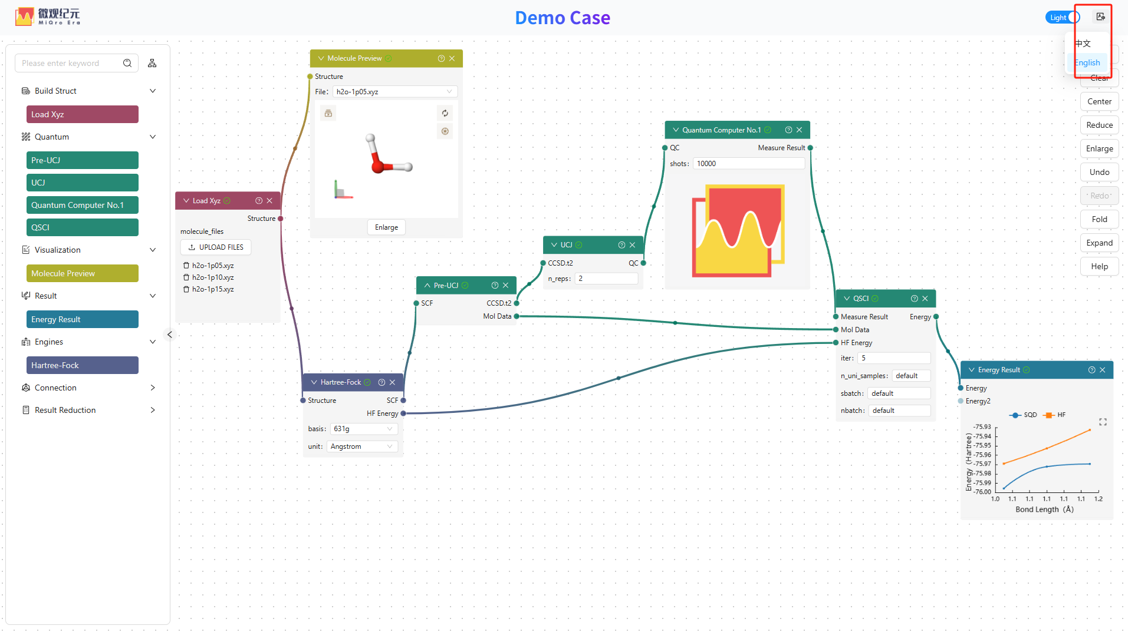Viewport: 1128px width, 632px height.
Task: Delete the h2o-1p10.xyz file with trash icon
Action: coord(186,277)
